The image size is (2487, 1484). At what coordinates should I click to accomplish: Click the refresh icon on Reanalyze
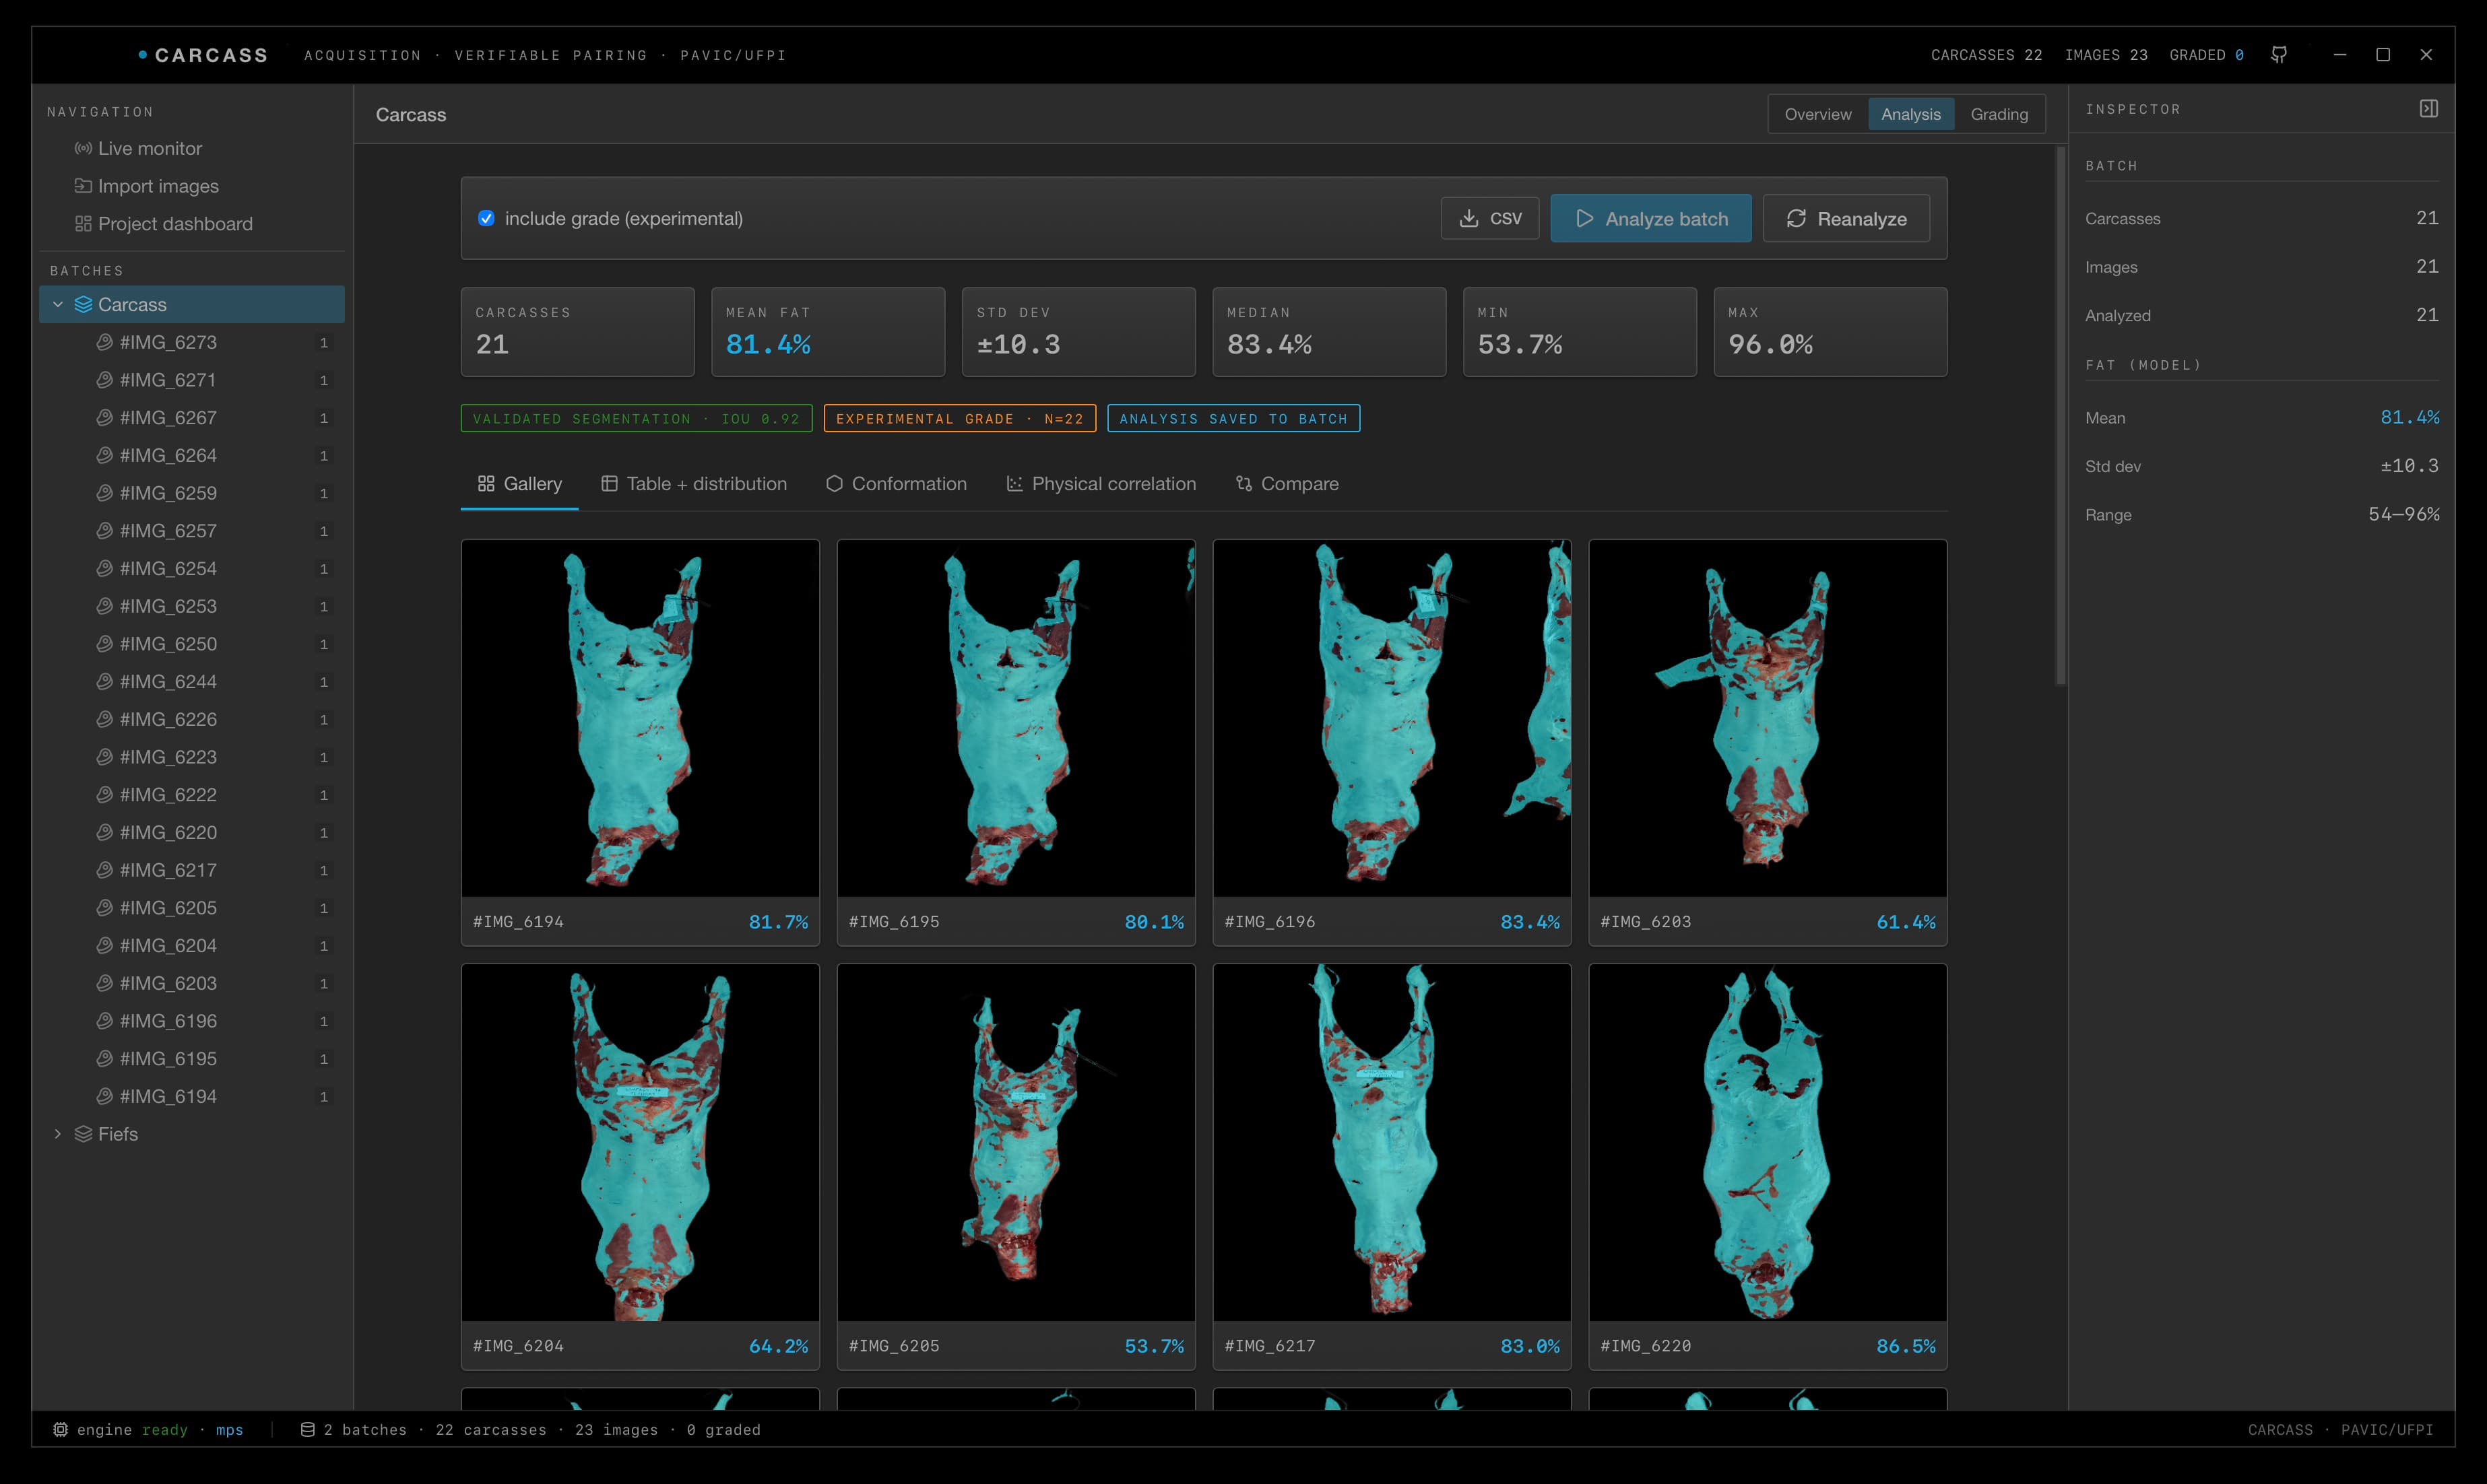point(1797,218)
